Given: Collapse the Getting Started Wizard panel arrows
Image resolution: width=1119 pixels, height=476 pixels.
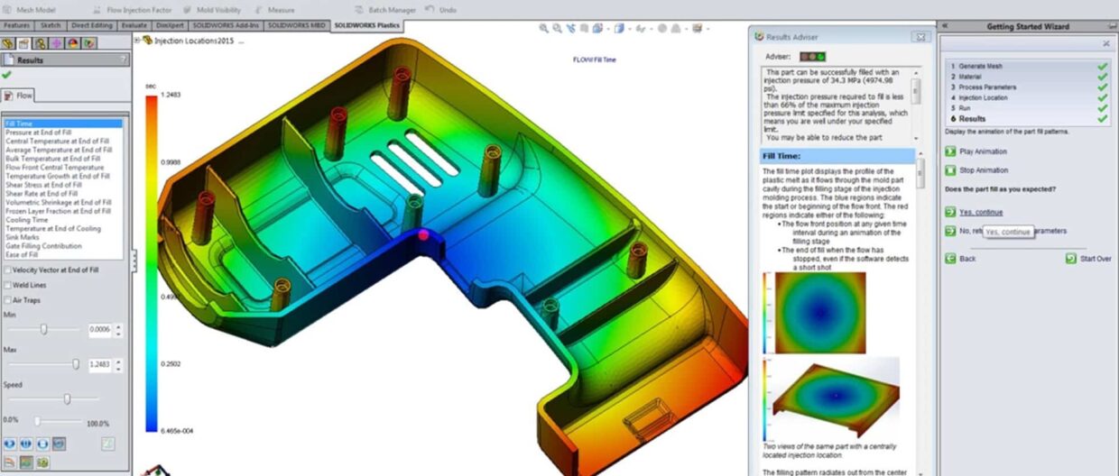Looking at the screenshot, I should [945, 26].
